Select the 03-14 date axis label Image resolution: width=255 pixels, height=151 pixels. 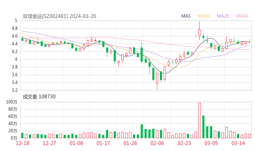pyautogui.click(x=238, y=143)
